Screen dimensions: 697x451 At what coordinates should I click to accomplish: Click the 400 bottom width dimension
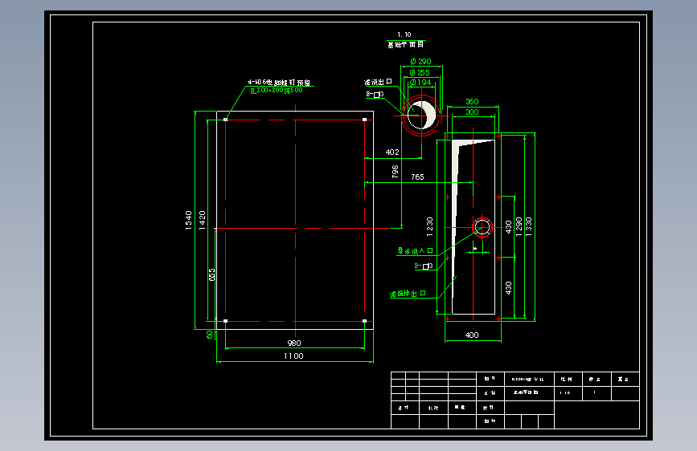[472, 335]
